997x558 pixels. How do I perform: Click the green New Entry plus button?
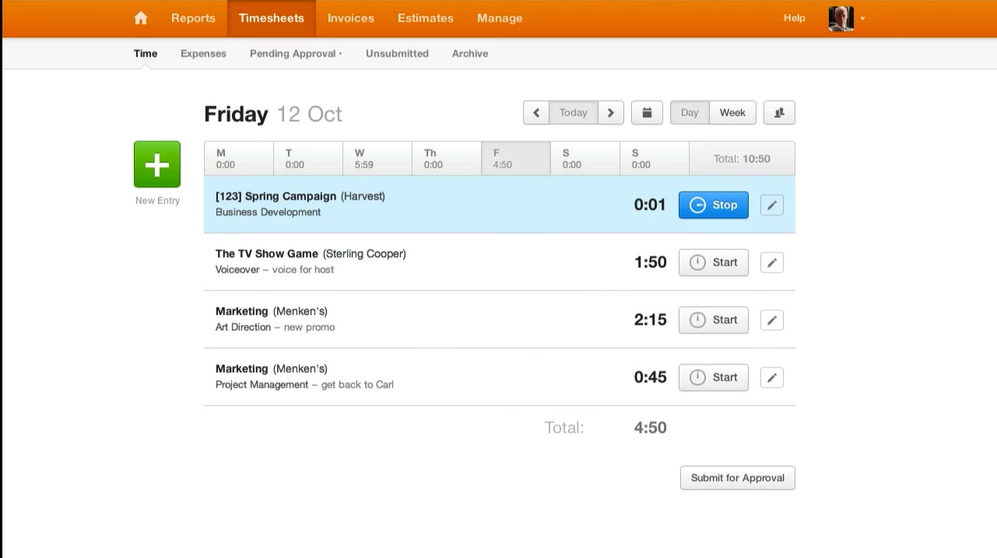157,164
